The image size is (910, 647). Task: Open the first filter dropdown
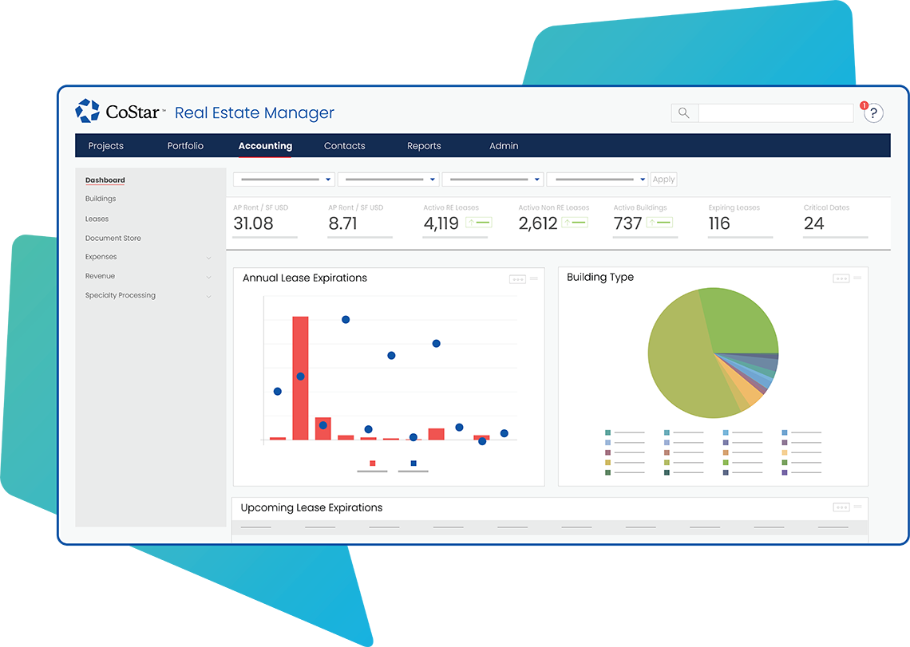283,180
